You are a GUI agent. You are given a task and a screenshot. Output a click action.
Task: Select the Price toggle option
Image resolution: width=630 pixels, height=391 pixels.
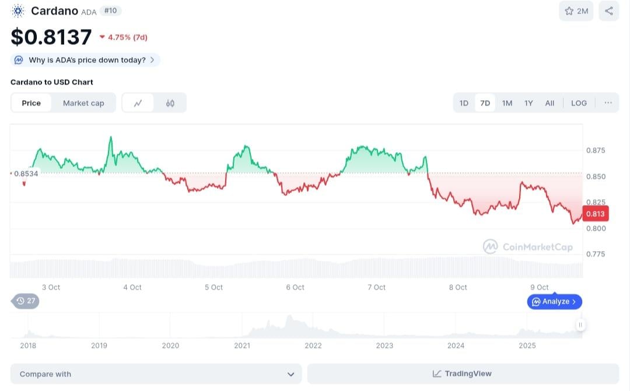pos(32,103)
